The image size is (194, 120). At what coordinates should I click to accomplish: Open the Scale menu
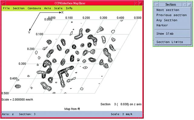coord(58,8)
